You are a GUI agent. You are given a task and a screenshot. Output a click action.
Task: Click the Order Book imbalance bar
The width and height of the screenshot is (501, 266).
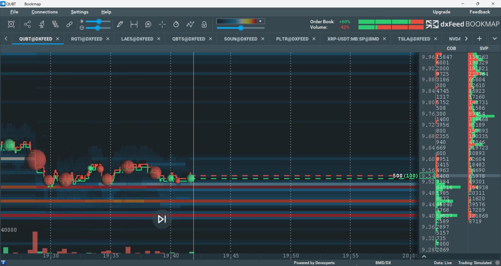[x=391, y=22]
